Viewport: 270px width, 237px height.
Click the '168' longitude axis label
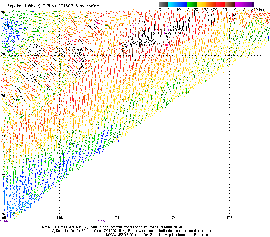pos(60,218)
